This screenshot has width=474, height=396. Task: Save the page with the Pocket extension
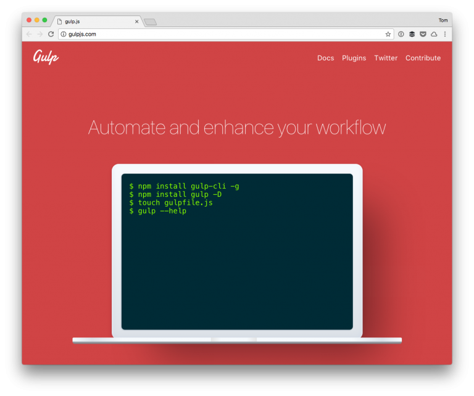tap(423, 35)
